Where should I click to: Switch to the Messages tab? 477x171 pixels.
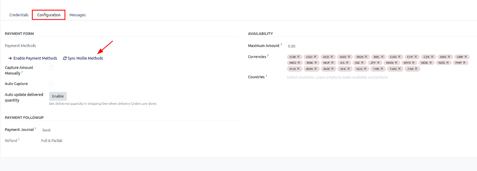(78, 15)
